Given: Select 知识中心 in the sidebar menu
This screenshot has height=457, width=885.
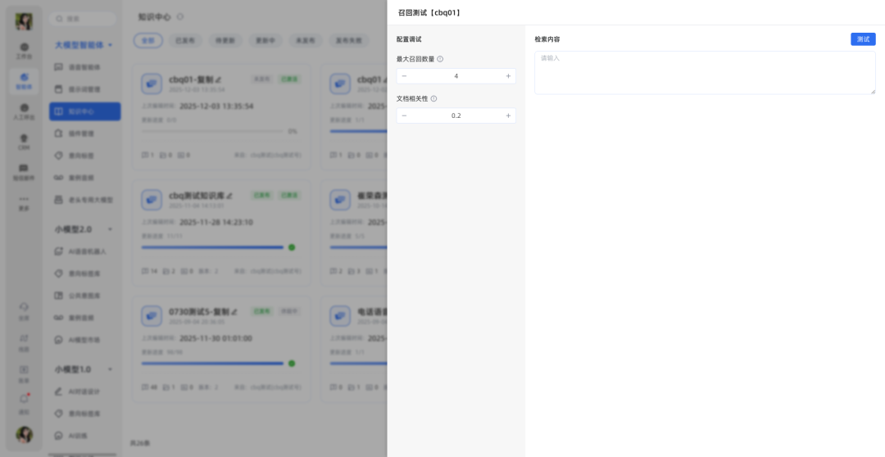Looking at the screenshot, I should coord(84,111).
